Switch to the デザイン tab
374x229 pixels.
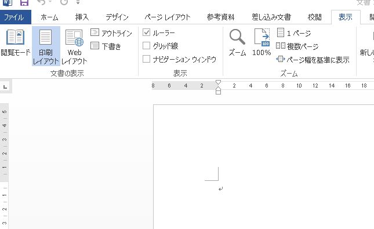pyautogui.click(x=117, y=17)
